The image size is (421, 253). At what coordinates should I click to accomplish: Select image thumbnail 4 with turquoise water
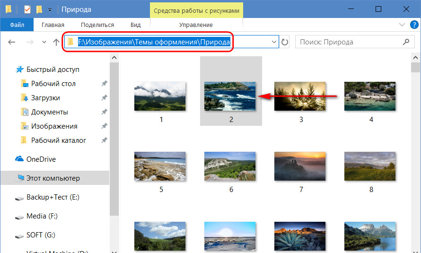(x=370, y=96)
